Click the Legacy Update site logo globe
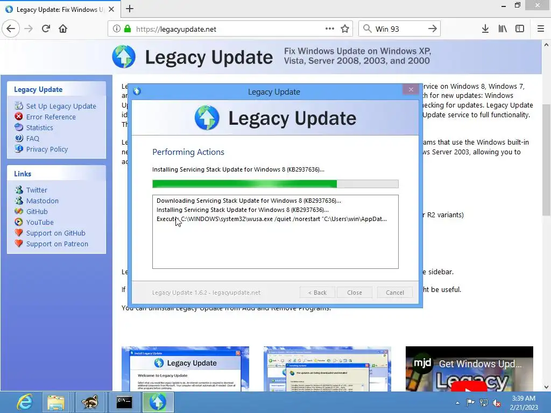The width and height of the screenshot is (551, 413). point(124,56)
